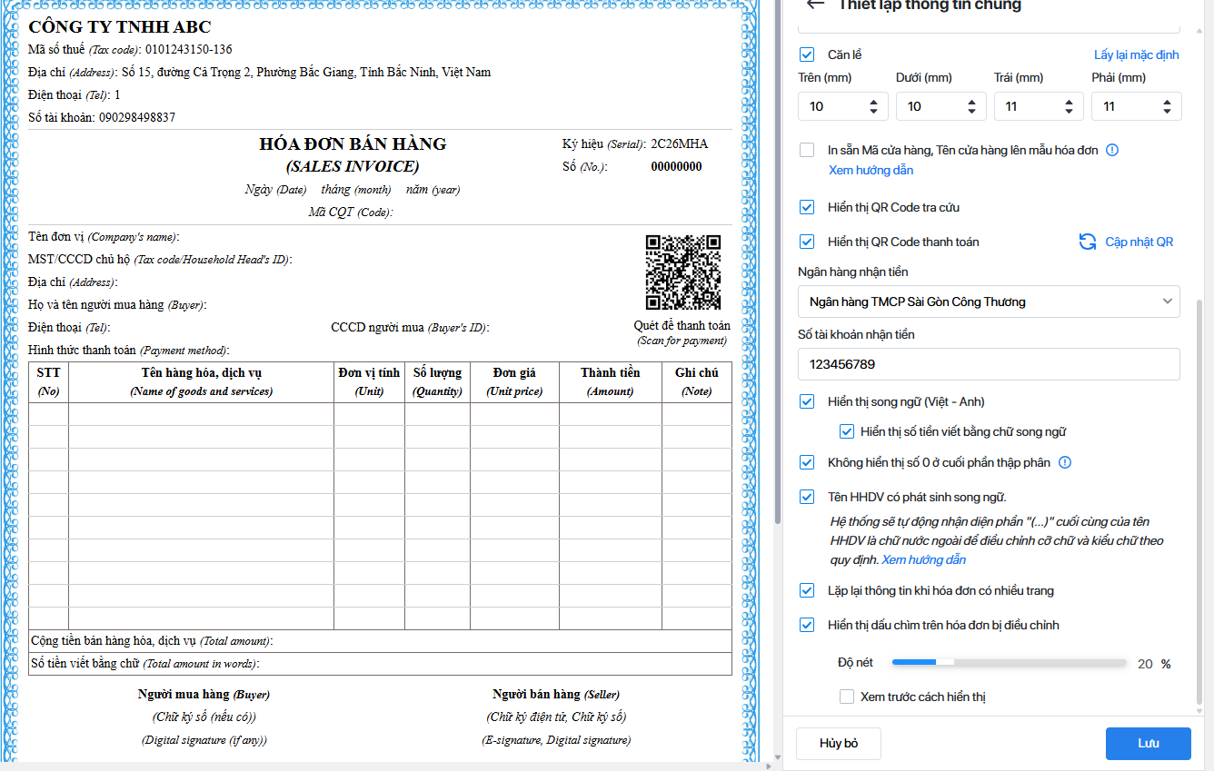The height and width of the screenshot is (771, 1214).
Task: Click Lấy lại mặc định link
Action: coord(1136,54)
